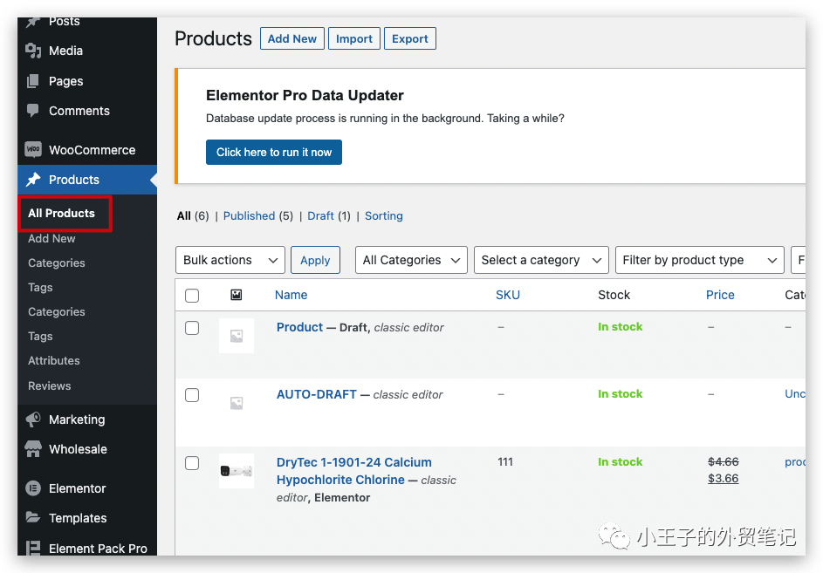
Task: Click the image column header icon
Action: pyautogui.click(x=237, y=295)
